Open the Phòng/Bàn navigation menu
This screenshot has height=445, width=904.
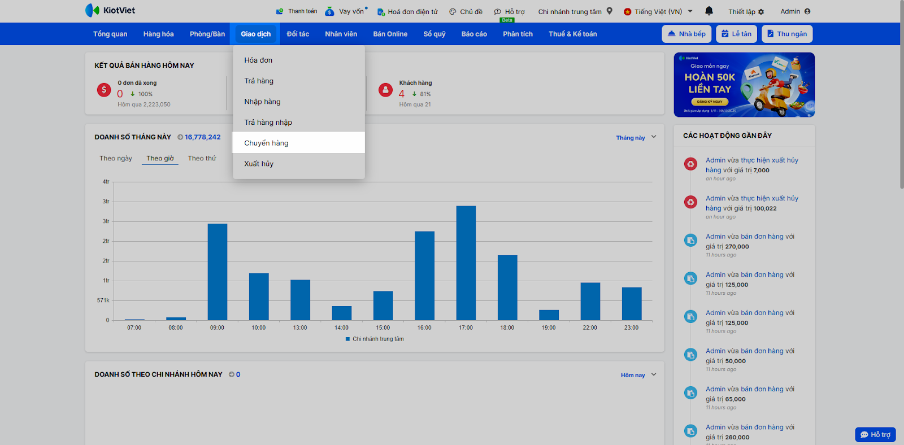[207, 34]
